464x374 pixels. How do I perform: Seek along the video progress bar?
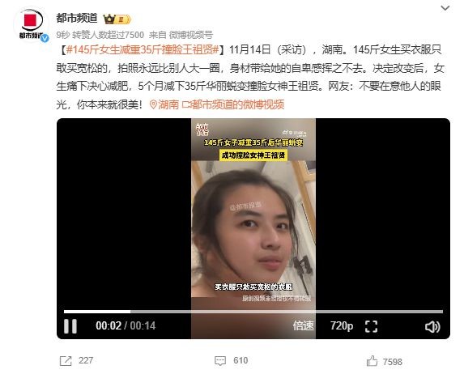click(253, 312)
